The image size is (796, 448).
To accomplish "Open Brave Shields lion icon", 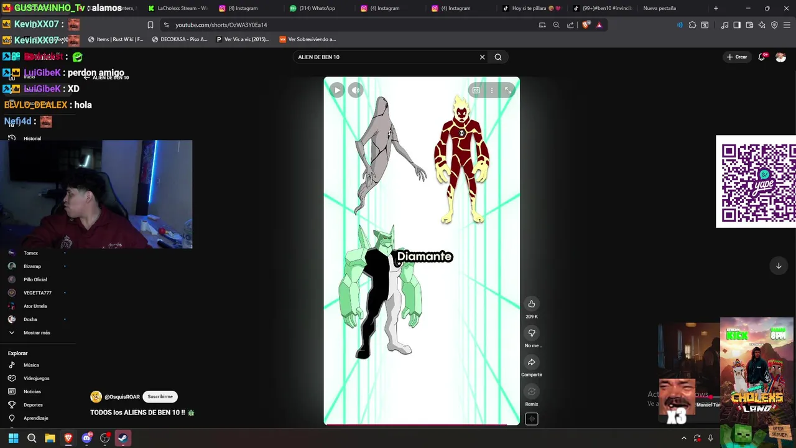I will pos(586,25).
